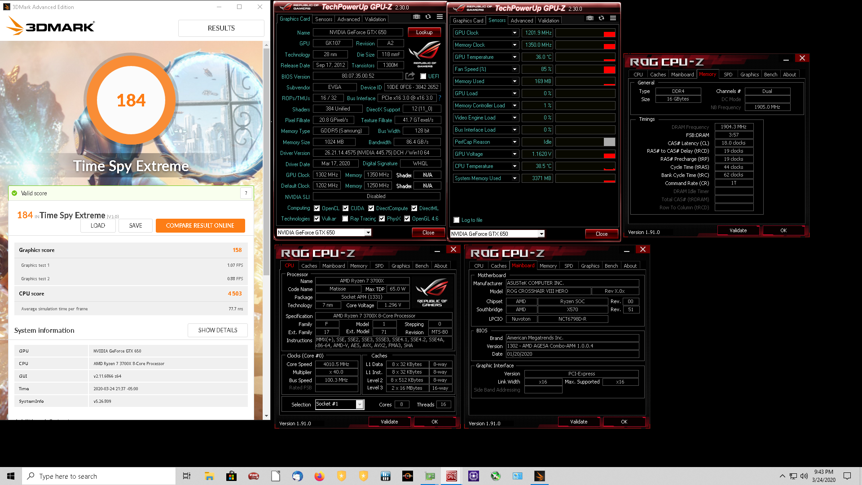Click the Fan Speed sensor graph bar
Viewport: 862px width, 485px height.
point(585,69)
